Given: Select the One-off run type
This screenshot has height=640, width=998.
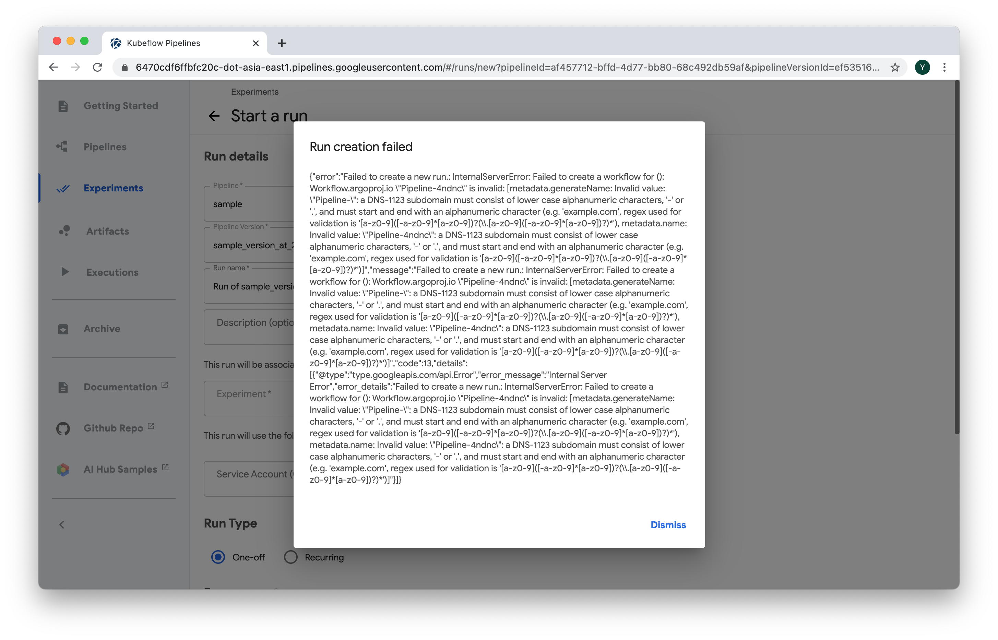Looking at the screenshot, I should pos(218,557).
